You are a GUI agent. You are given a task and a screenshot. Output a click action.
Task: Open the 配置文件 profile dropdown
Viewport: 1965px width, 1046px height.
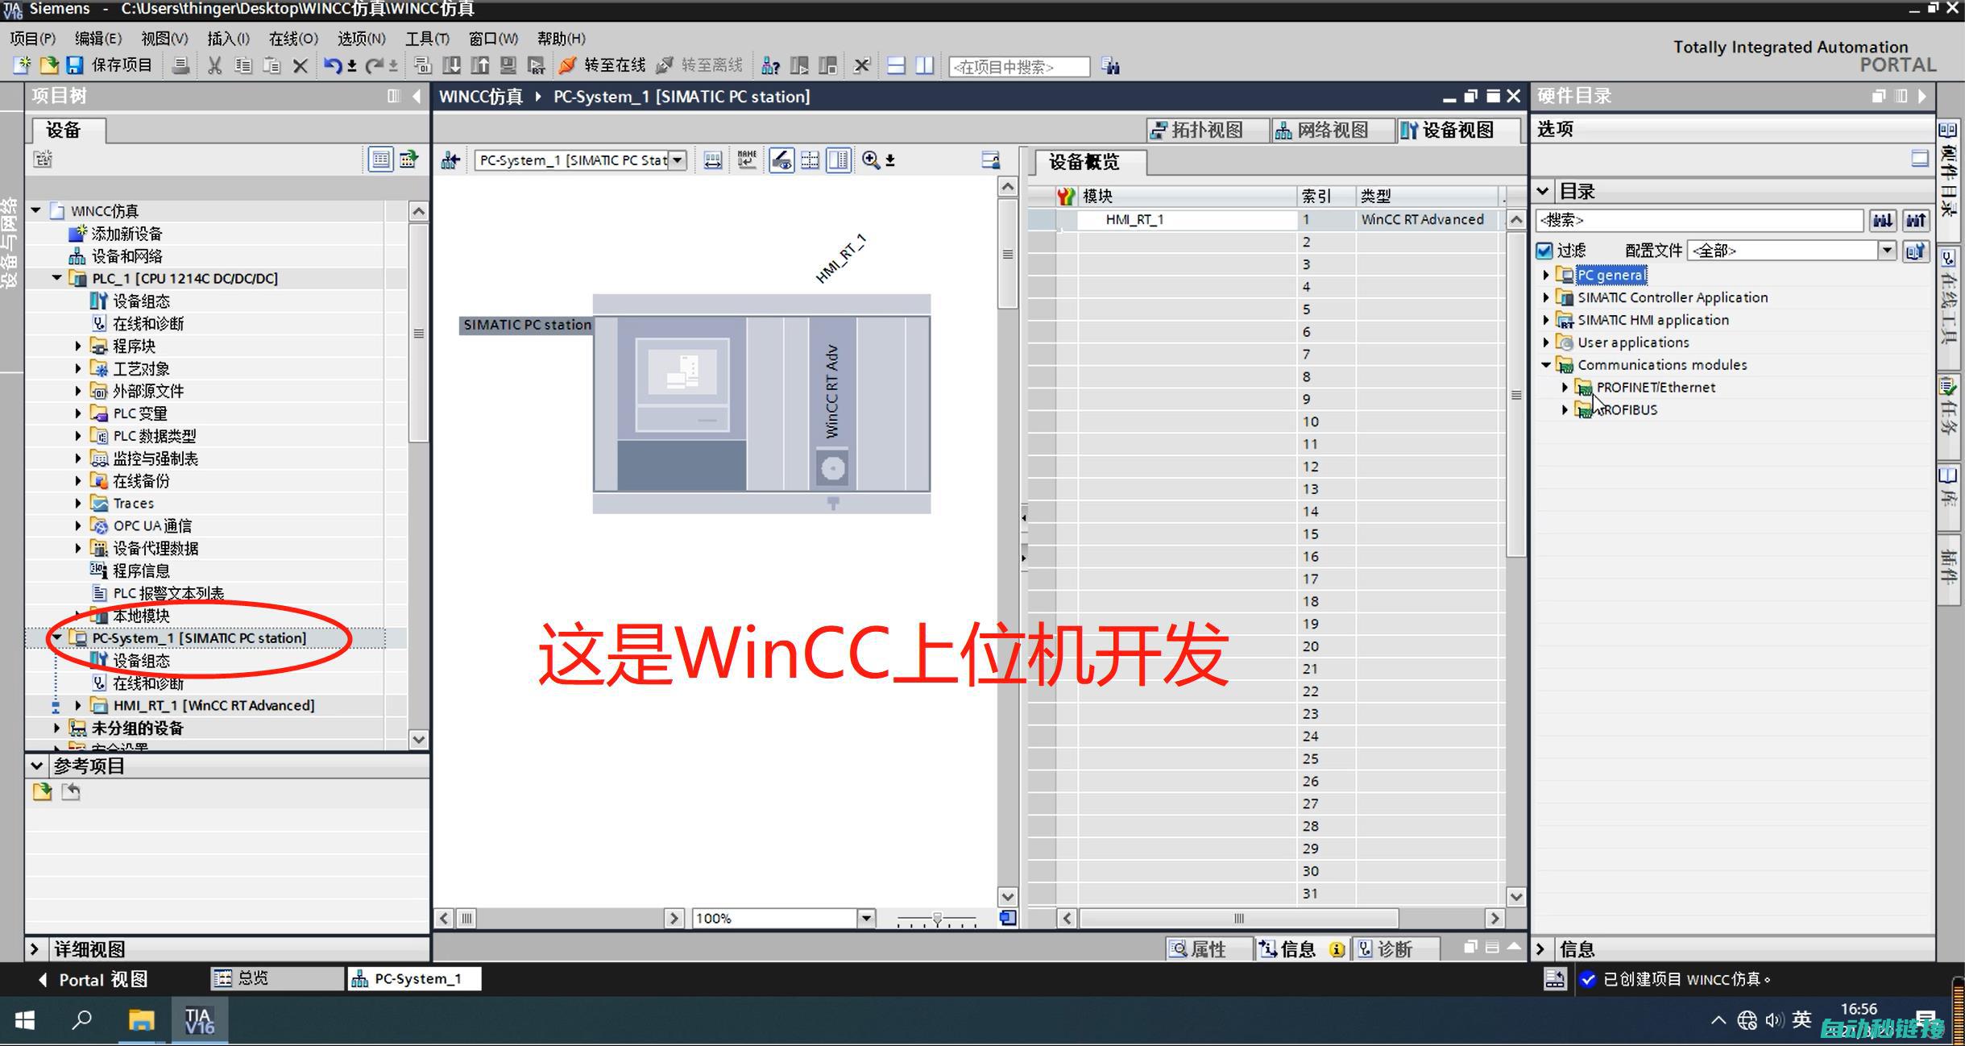1887,251
